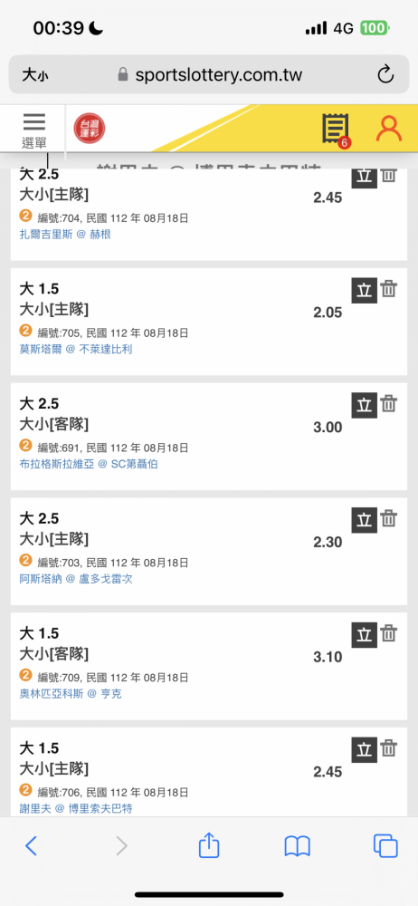
Task: Open the Safari share sheet
Action: point(209,845)
